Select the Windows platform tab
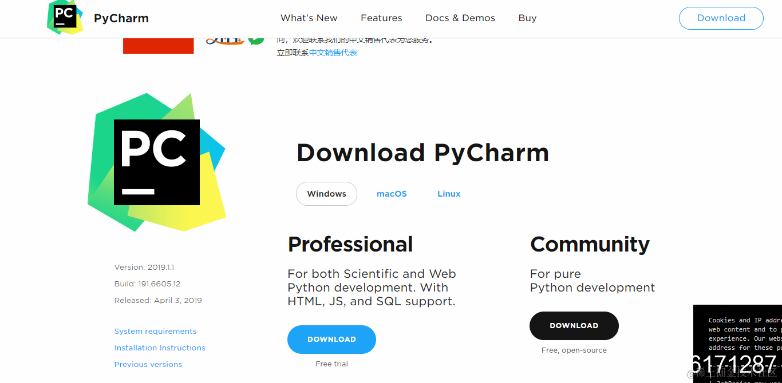The width and height of the screenshot is (782, 383). 326,194
